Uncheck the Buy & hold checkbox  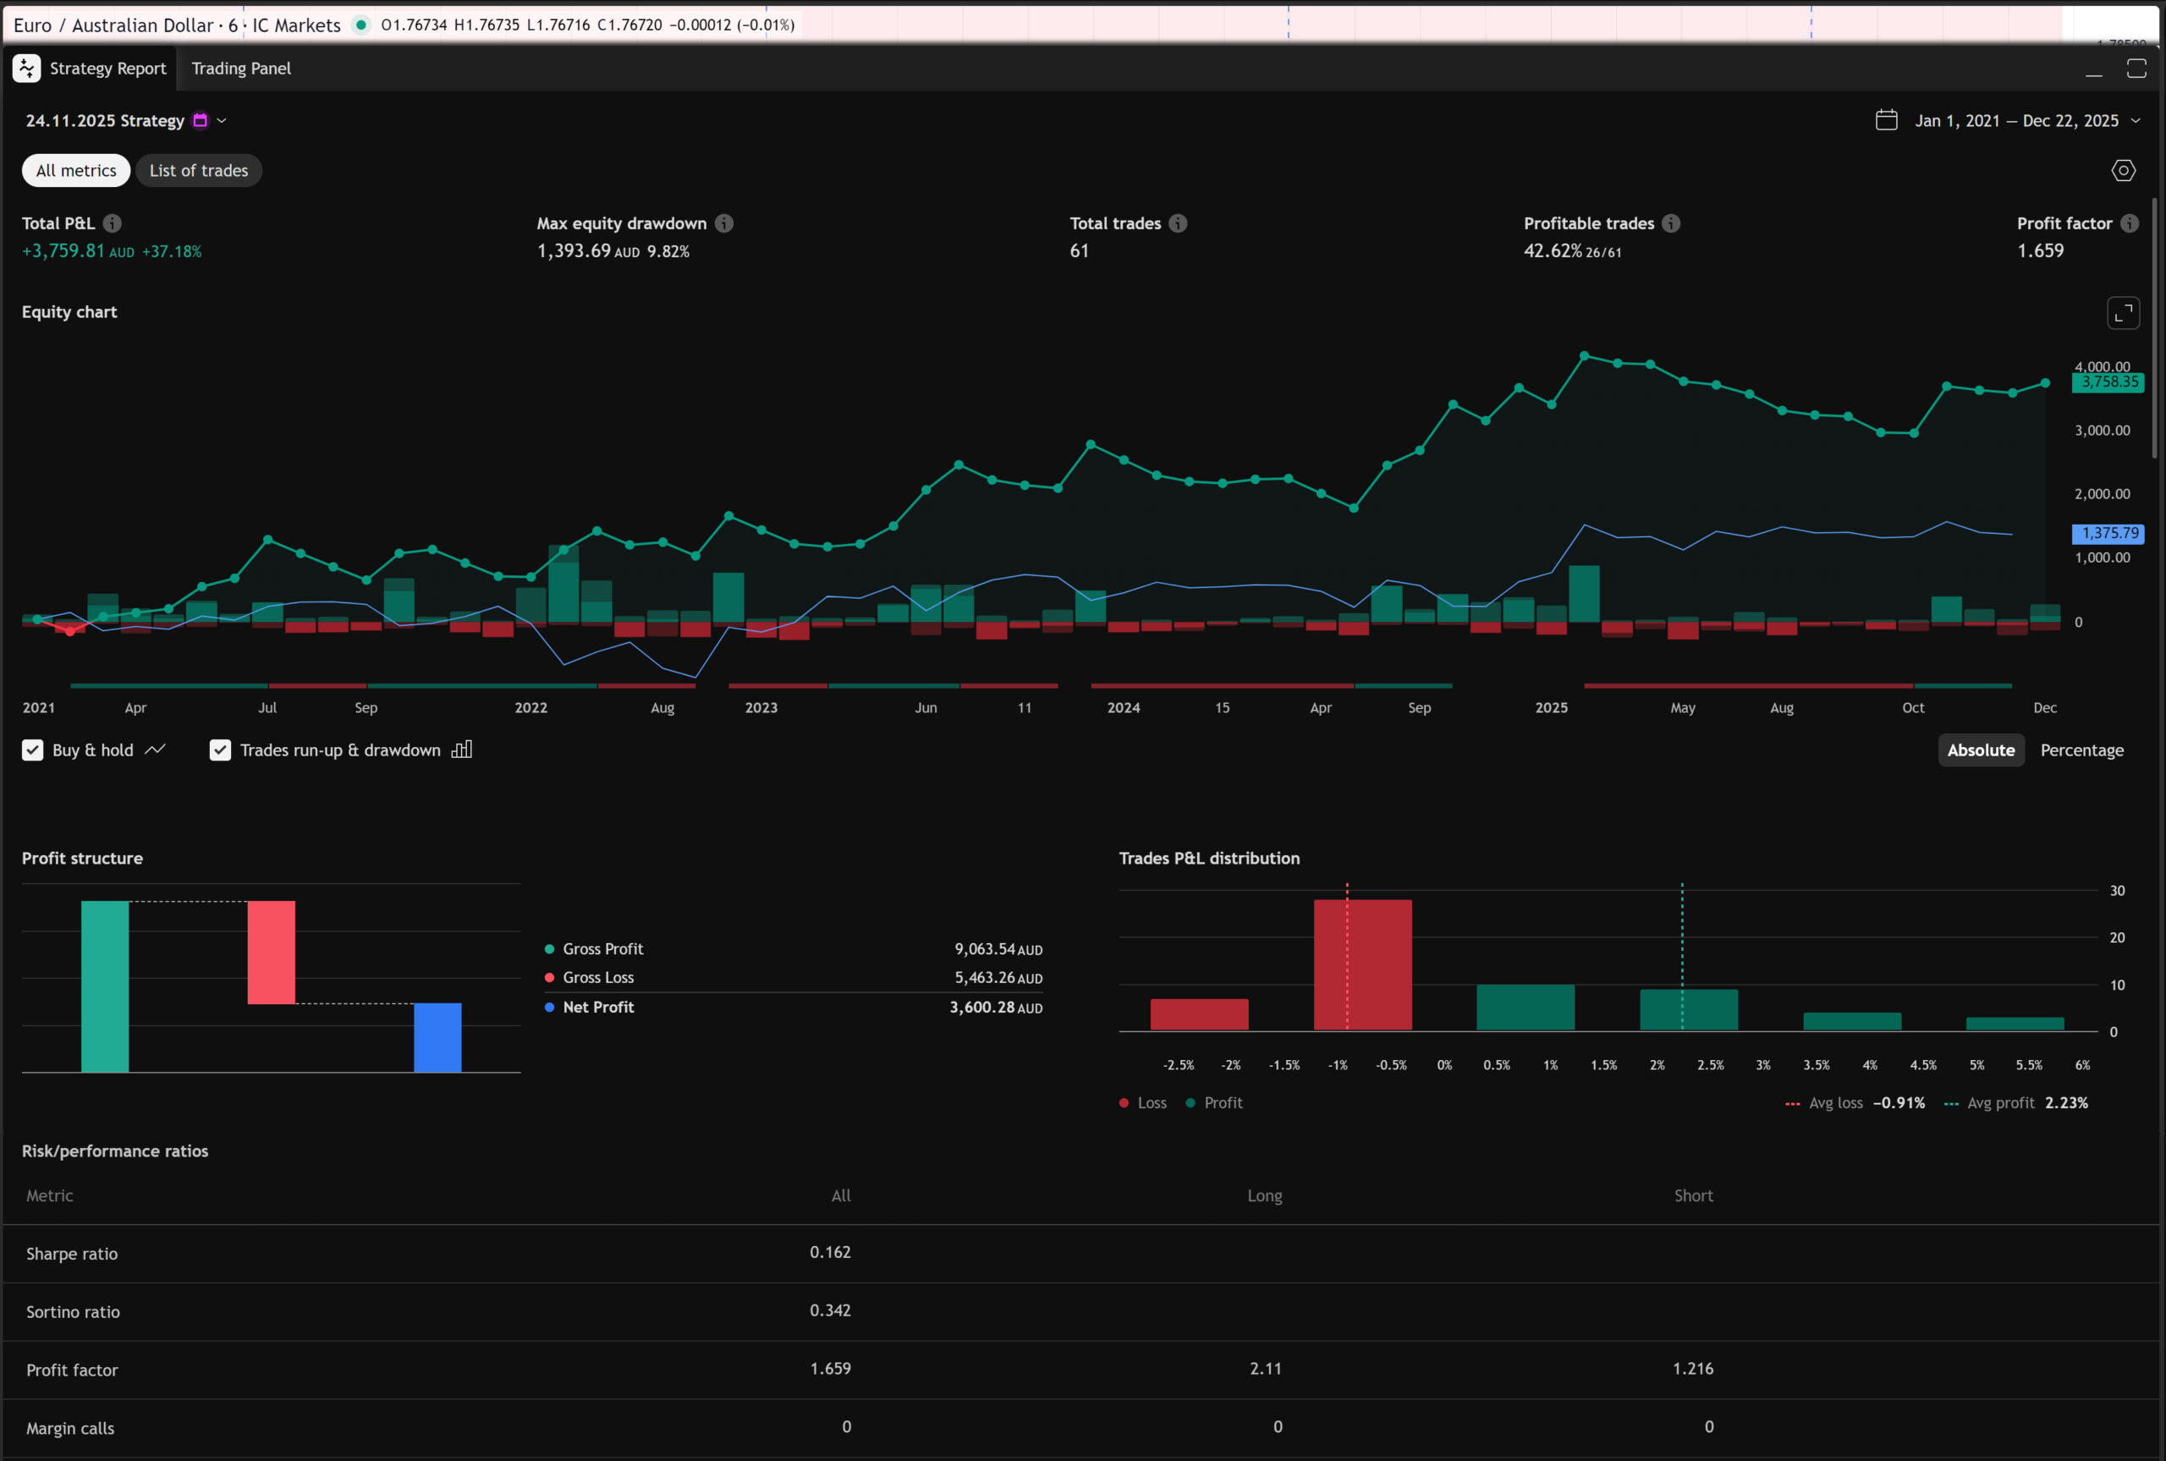[x=33, y=750]
